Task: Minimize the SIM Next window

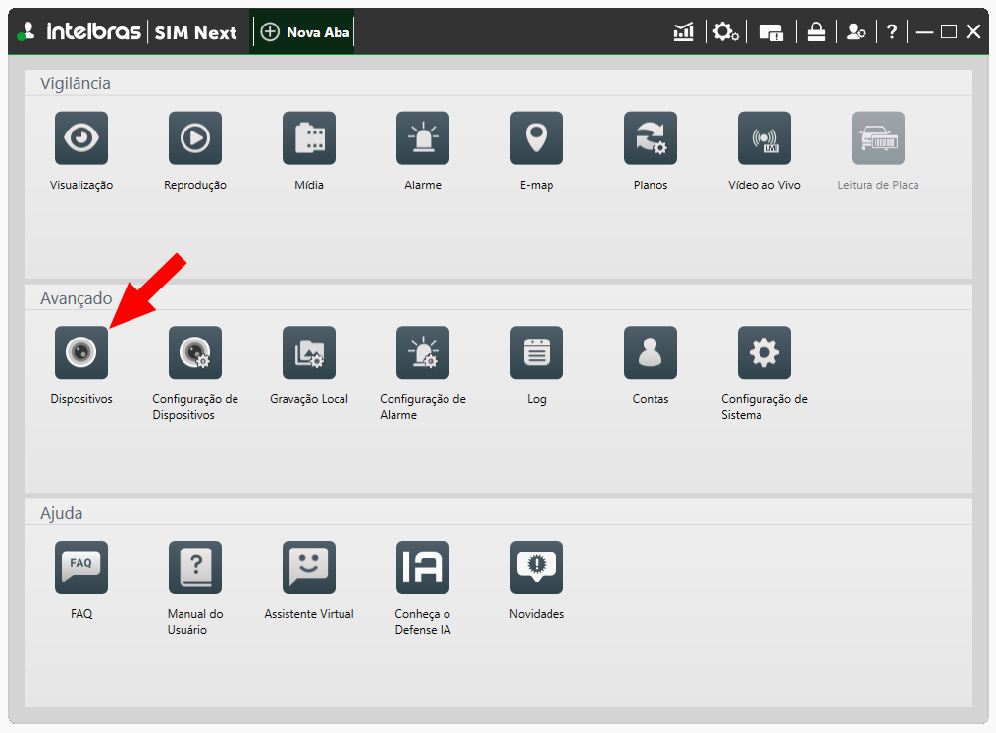Action: pos(924,31)
